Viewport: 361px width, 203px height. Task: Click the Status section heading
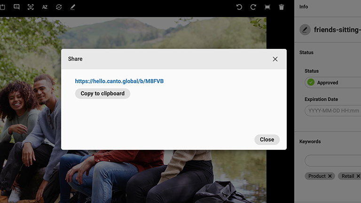tap(306, 53)
